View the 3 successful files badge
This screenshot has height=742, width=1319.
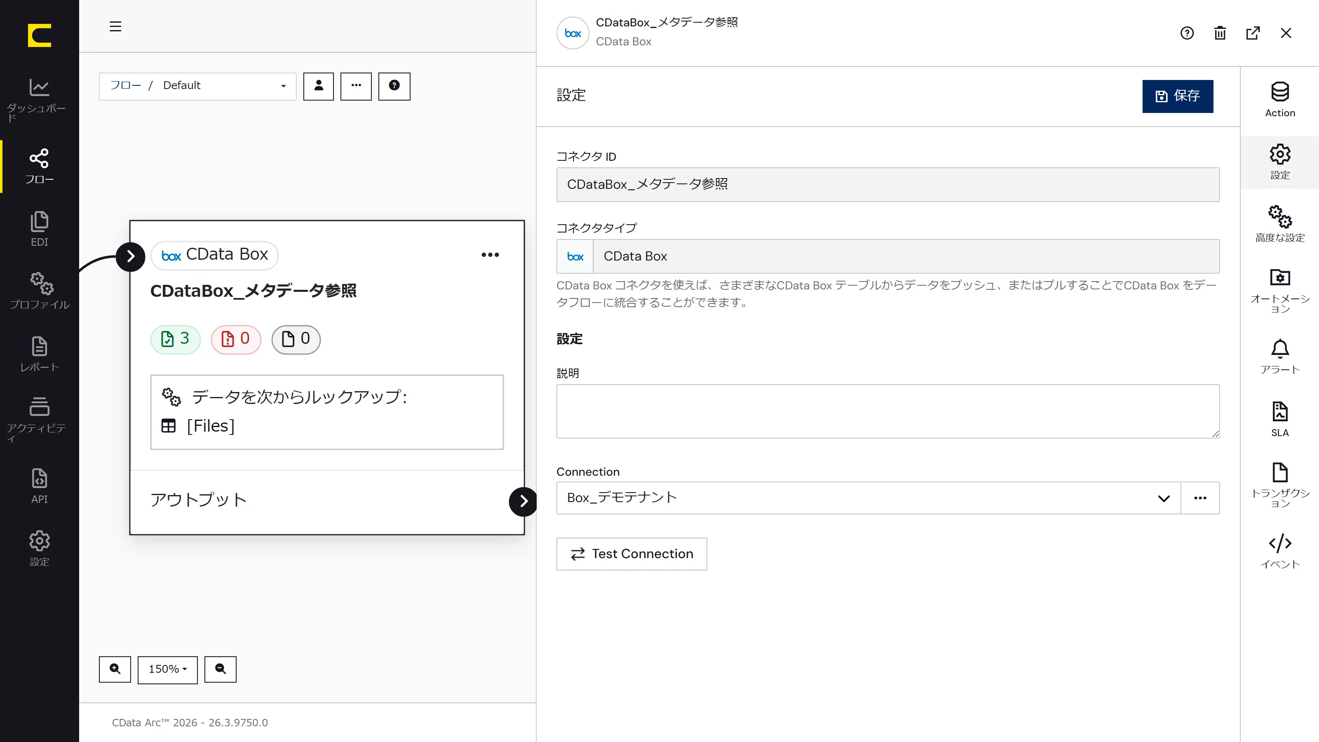(176, 339)
